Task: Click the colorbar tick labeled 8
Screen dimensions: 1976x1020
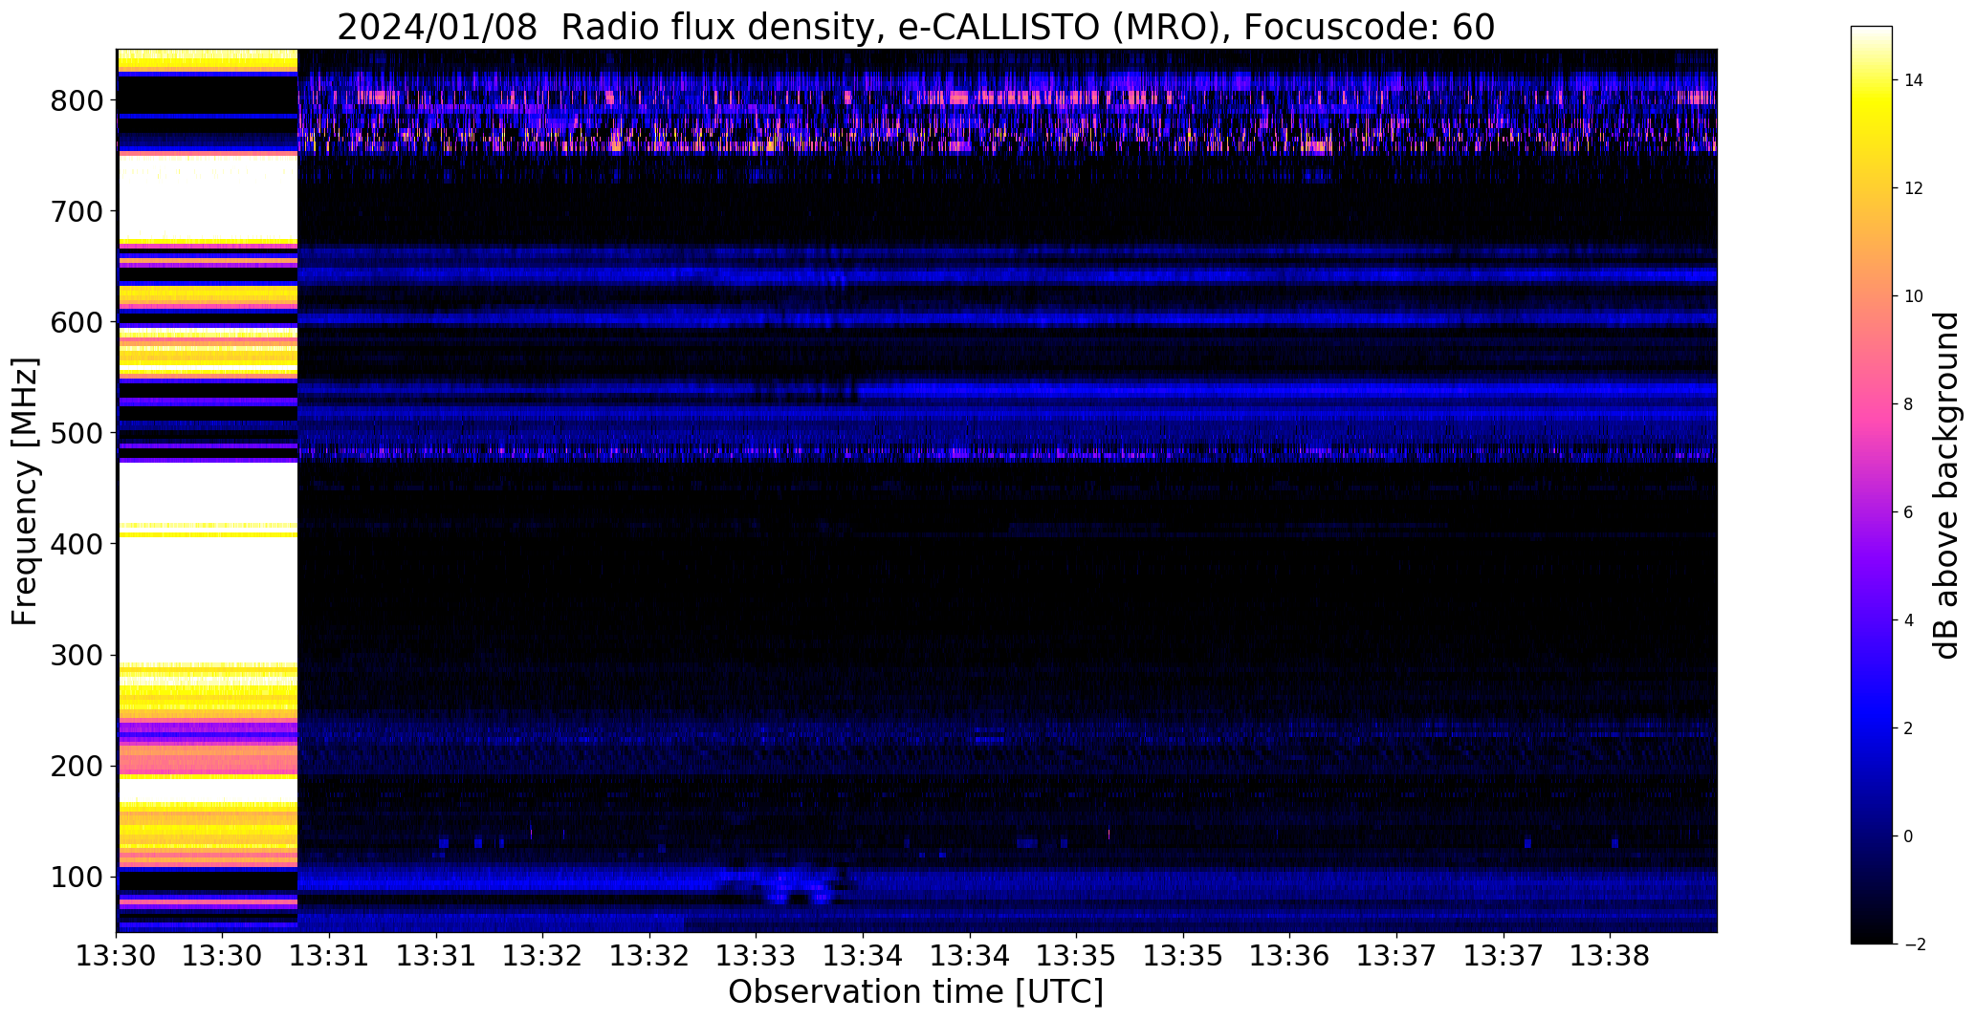Action: click(x=1908, y=404)
